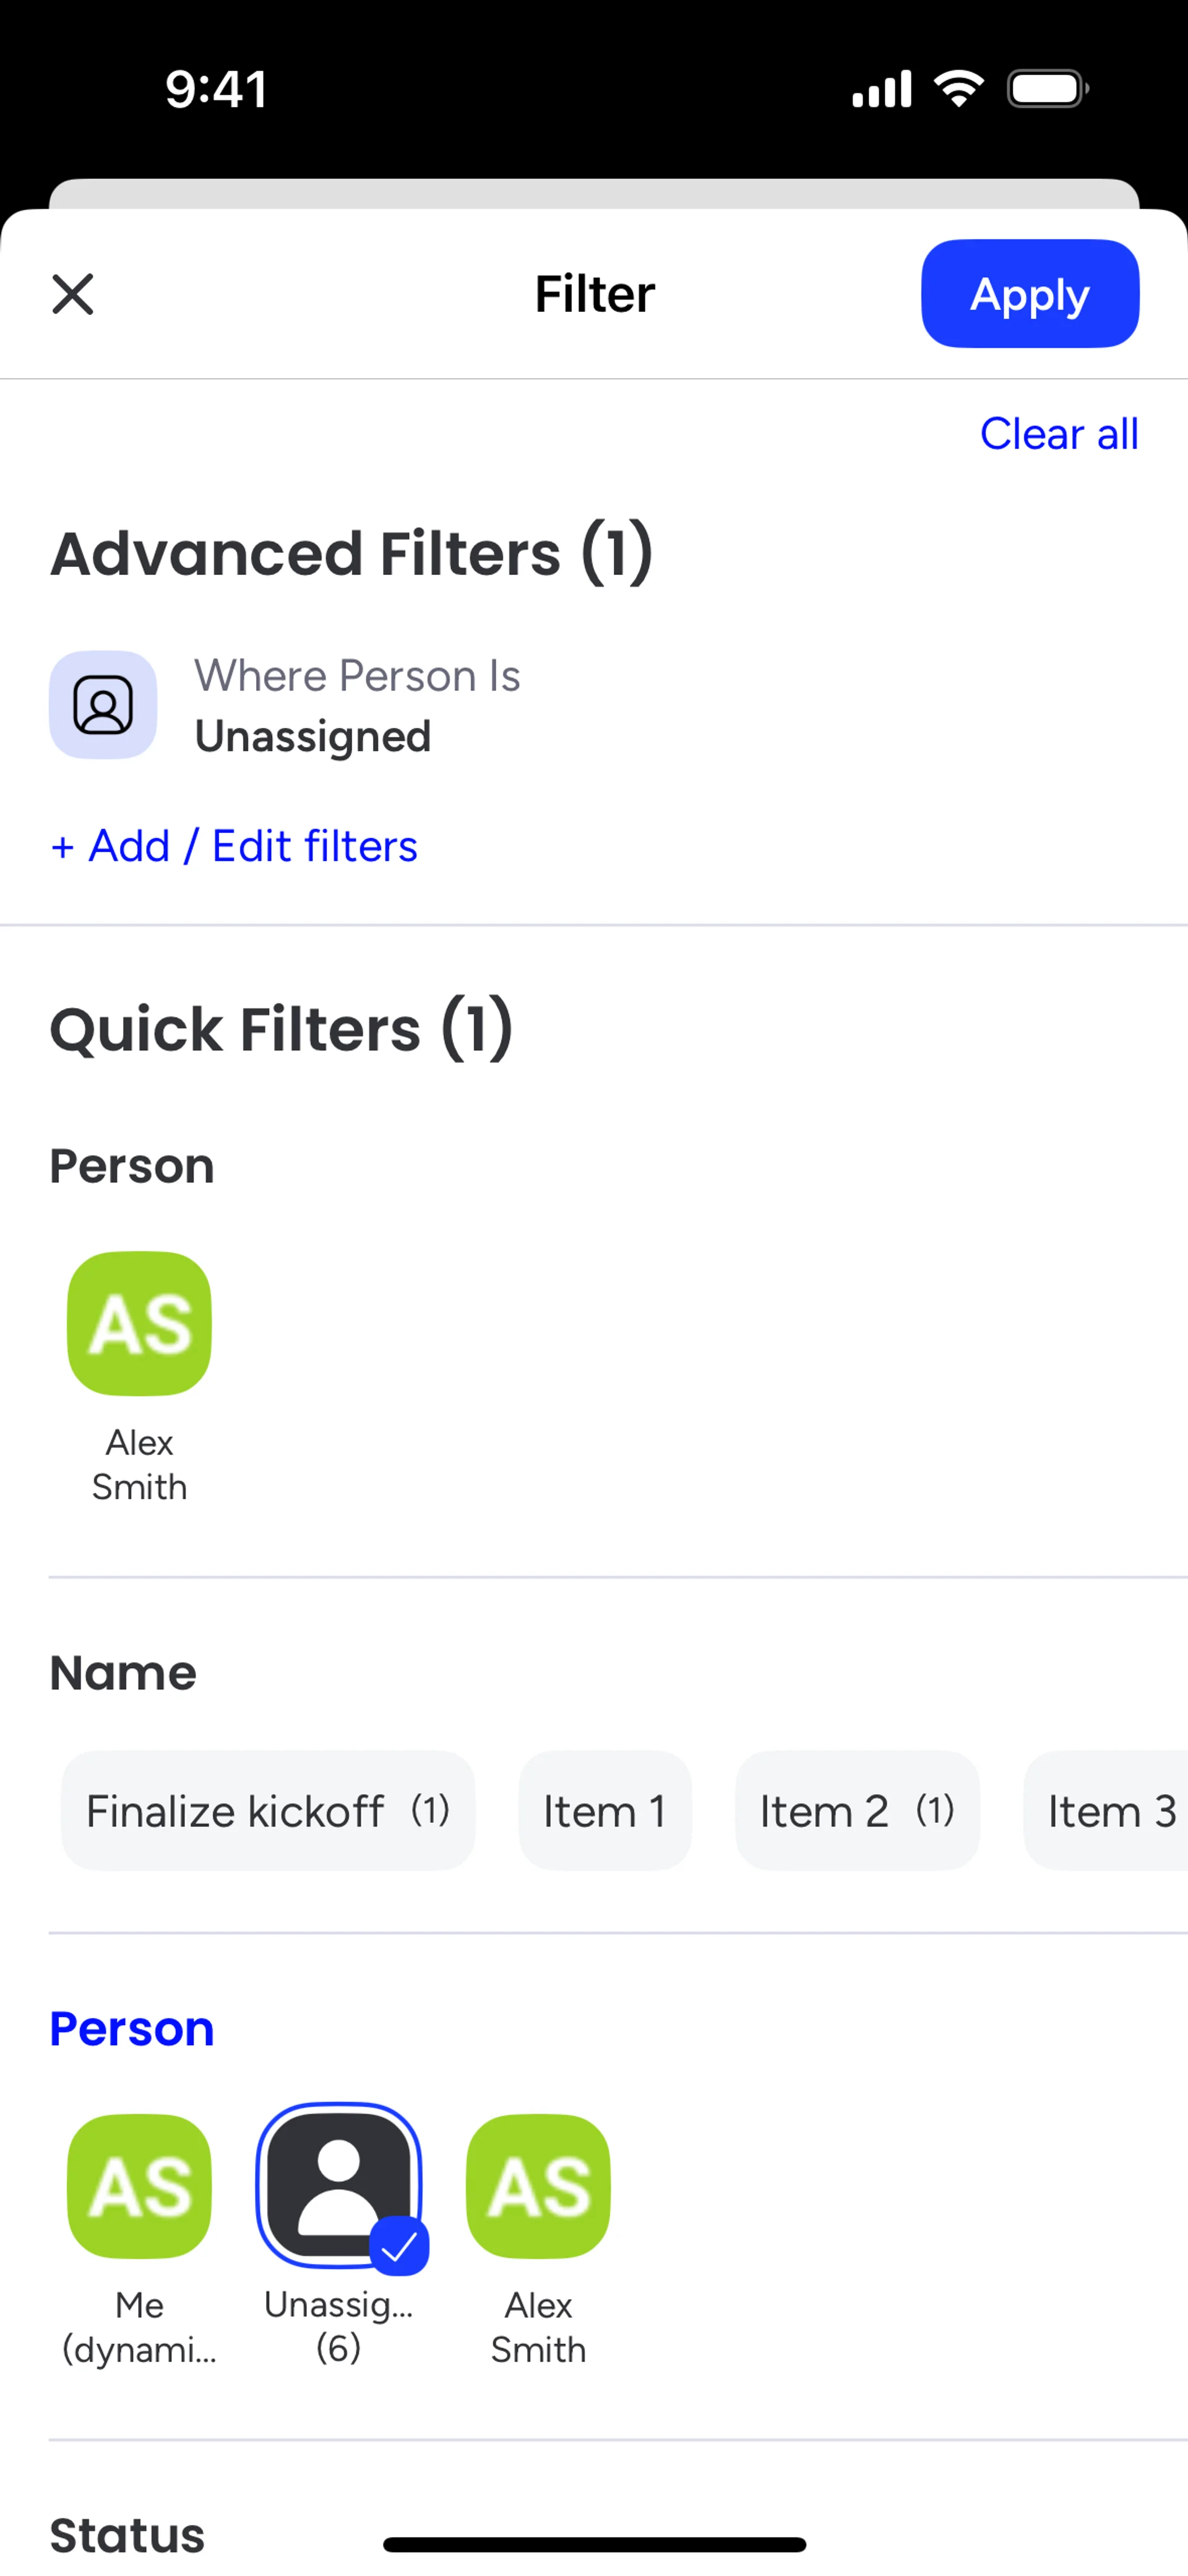Select the Unassigned advanced filter row
This screenshot has width=1188, height=2576.
tap(356, 706)
